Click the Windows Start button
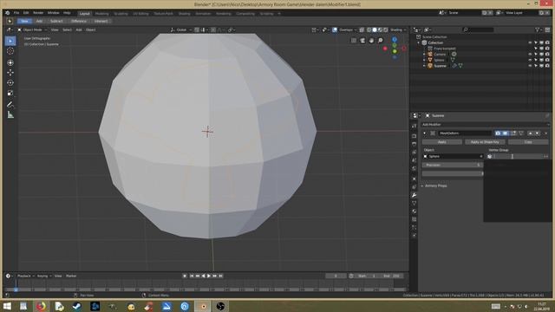 point(7,306)
